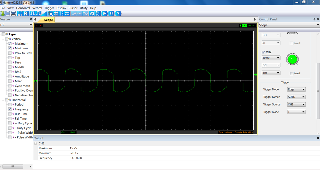Choose step interpolation toolbar icon
The height and width of the screenshot is (170, 320).
[x=74, y=13]
